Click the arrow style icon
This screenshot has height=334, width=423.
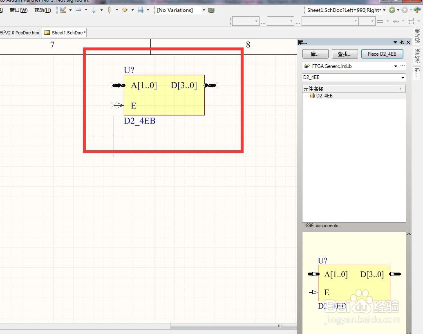(411, 21)
